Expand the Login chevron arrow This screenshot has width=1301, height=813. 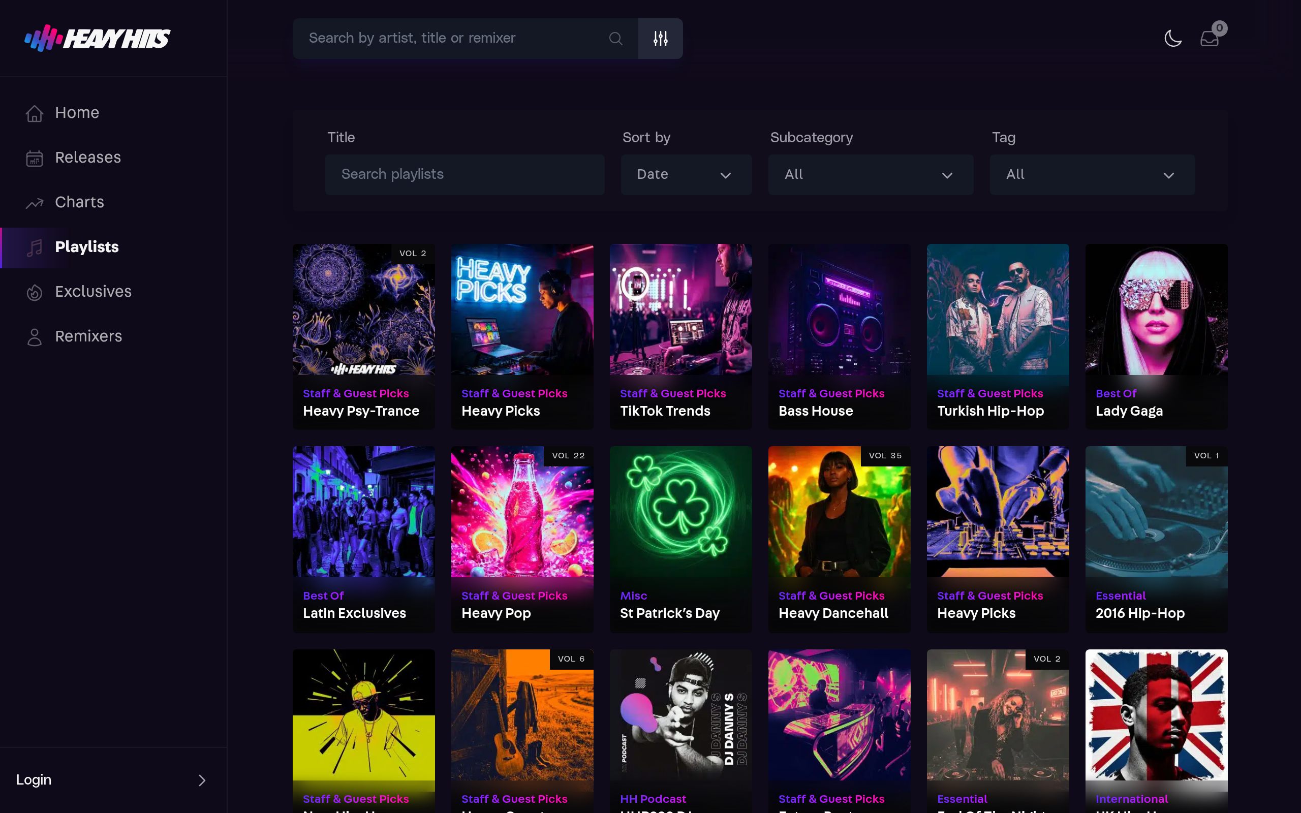pos(202,780)
